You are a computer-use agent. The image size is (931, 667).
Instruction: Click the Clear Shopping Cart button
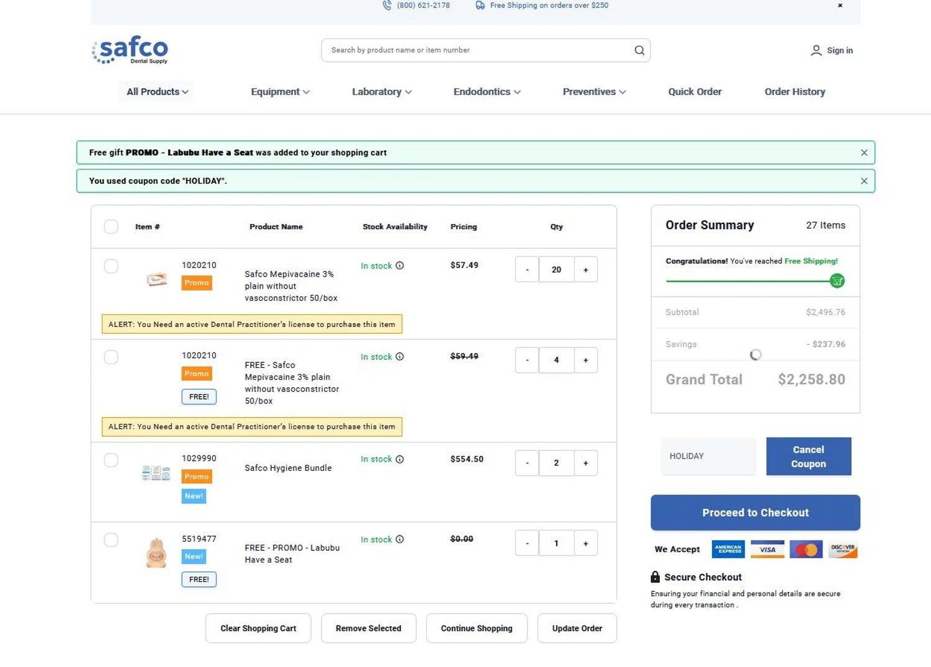click(x=258, y=629)
